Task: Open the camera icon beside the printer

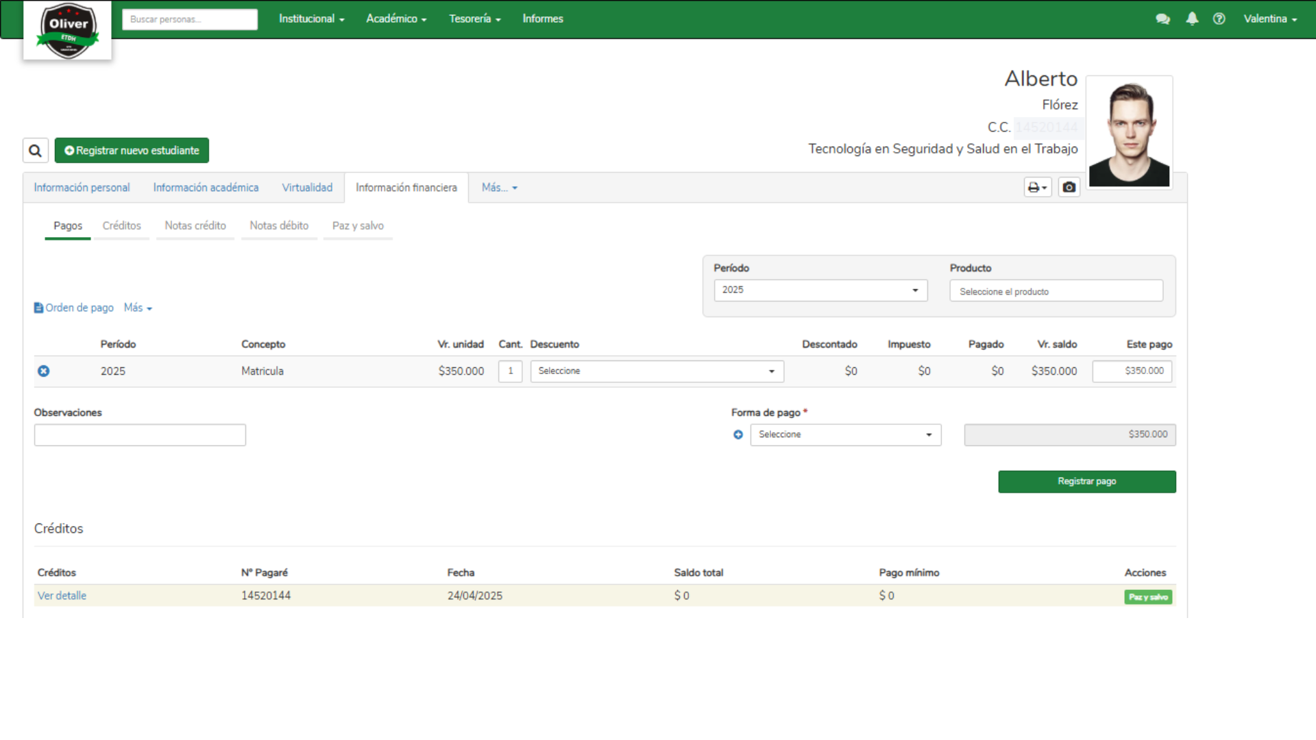Action: (x=1069, y=186)
